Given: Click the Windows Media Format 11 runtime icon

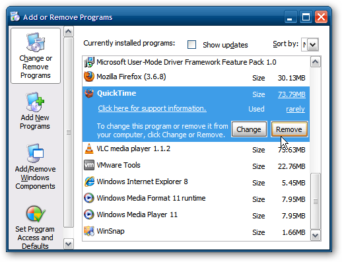Looking at the screenshot, I should point(89,198).
